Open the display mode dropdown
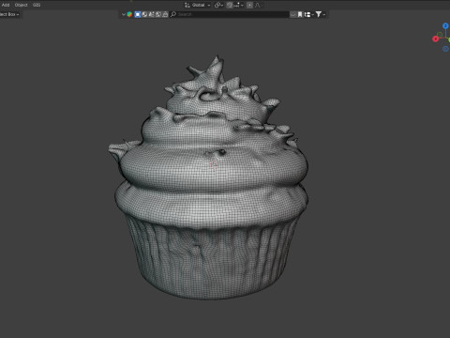This screenshot has width=450, height=338. 308,14
